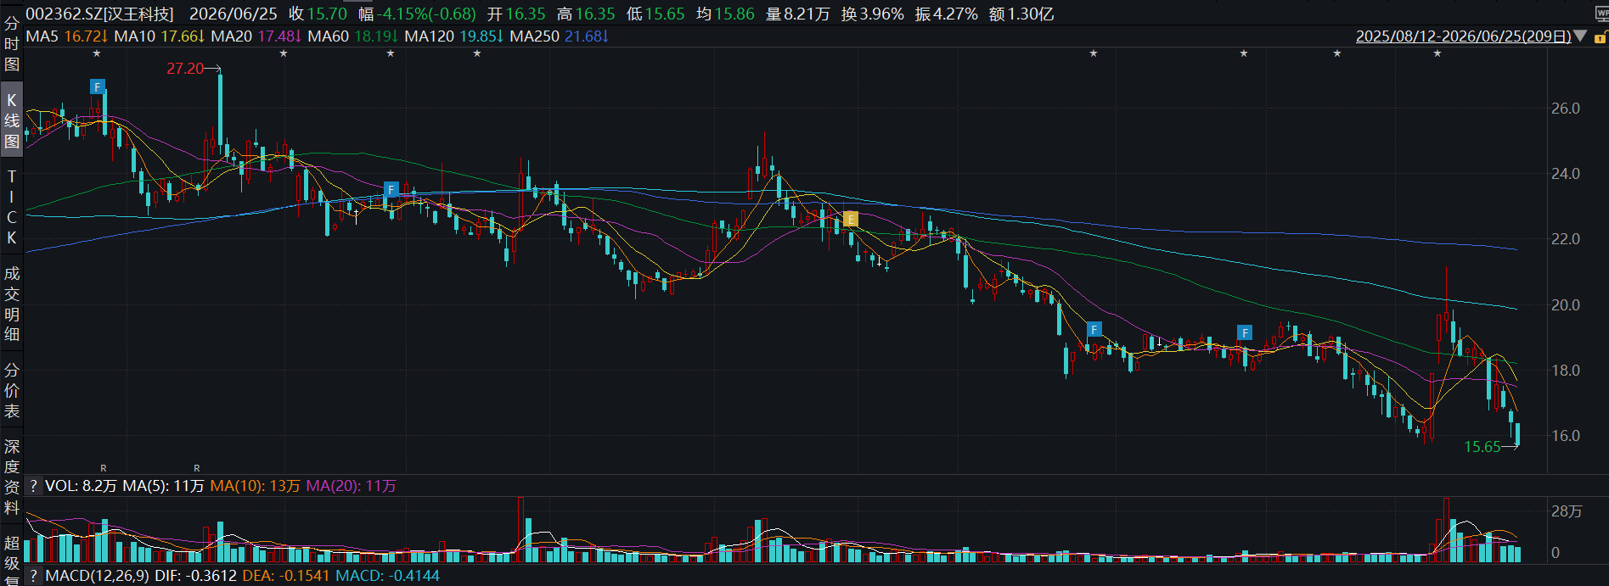Click the last F marker, around 19.0
This screenshot has height=586, width=1609.
point(1245,332)
